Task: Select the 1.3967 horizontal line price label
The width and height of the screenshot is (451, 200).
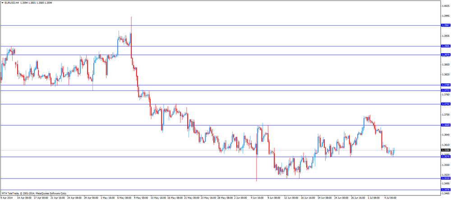Action: point(445,26)
